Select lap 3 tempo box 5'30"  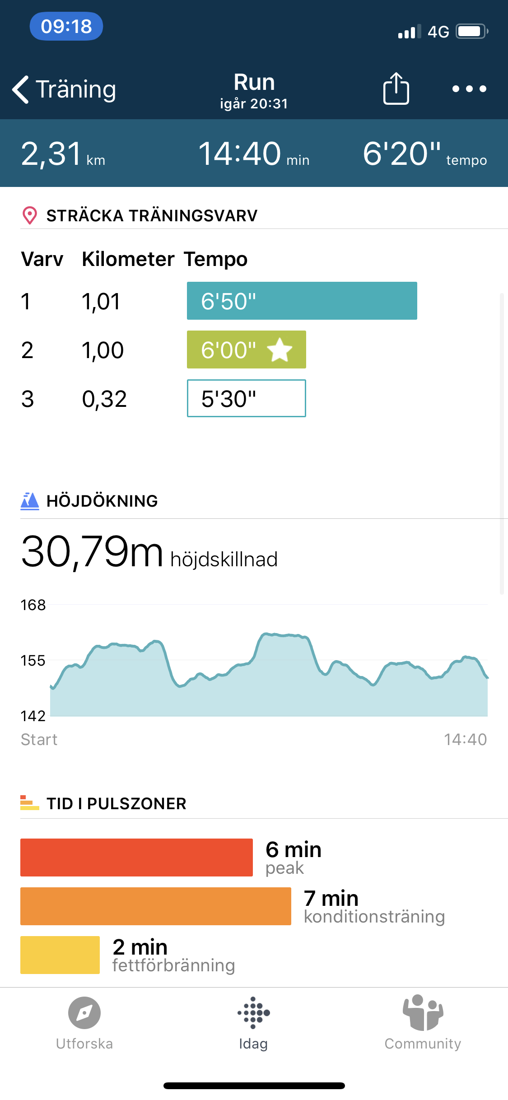[247, 398]
